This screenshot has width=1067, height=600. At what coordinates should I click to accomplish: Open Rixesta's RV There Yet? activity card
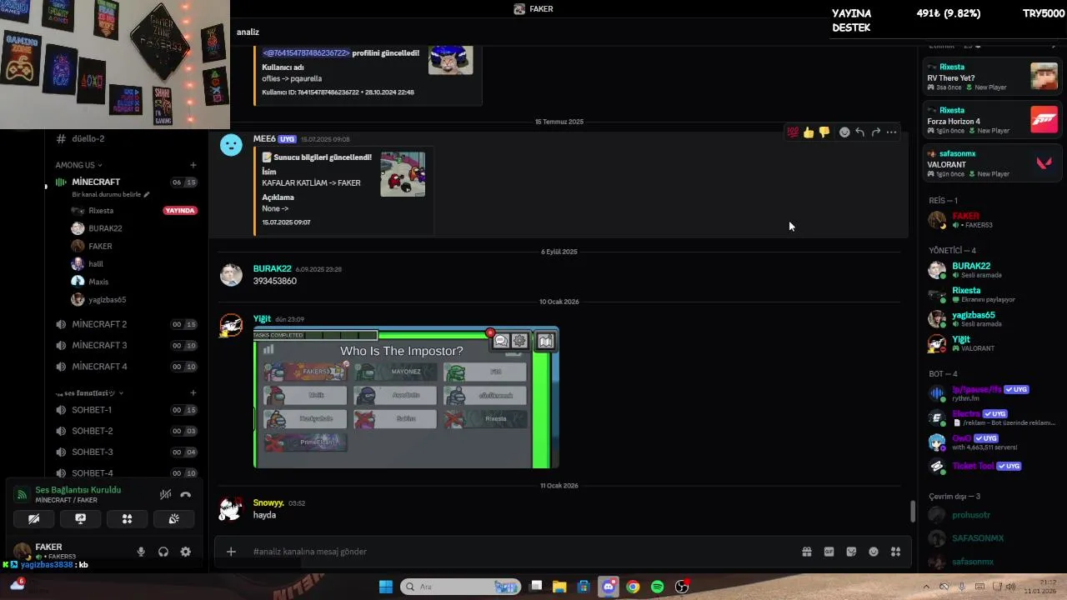(992, 77)
